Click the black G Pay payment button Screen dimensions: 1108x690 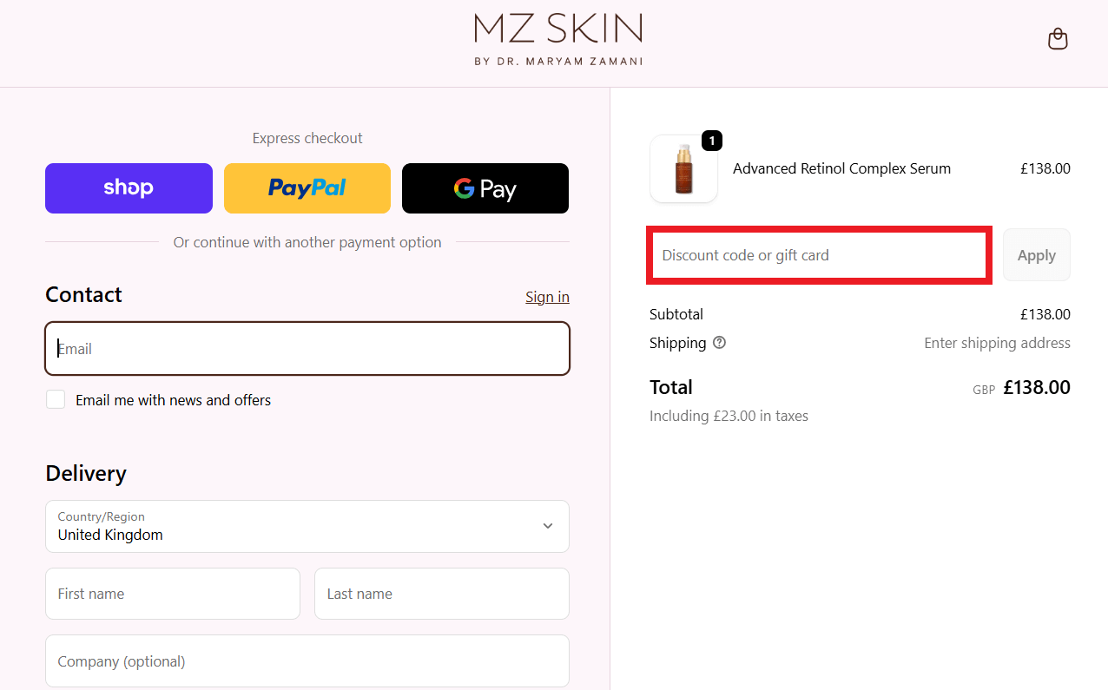485,187
